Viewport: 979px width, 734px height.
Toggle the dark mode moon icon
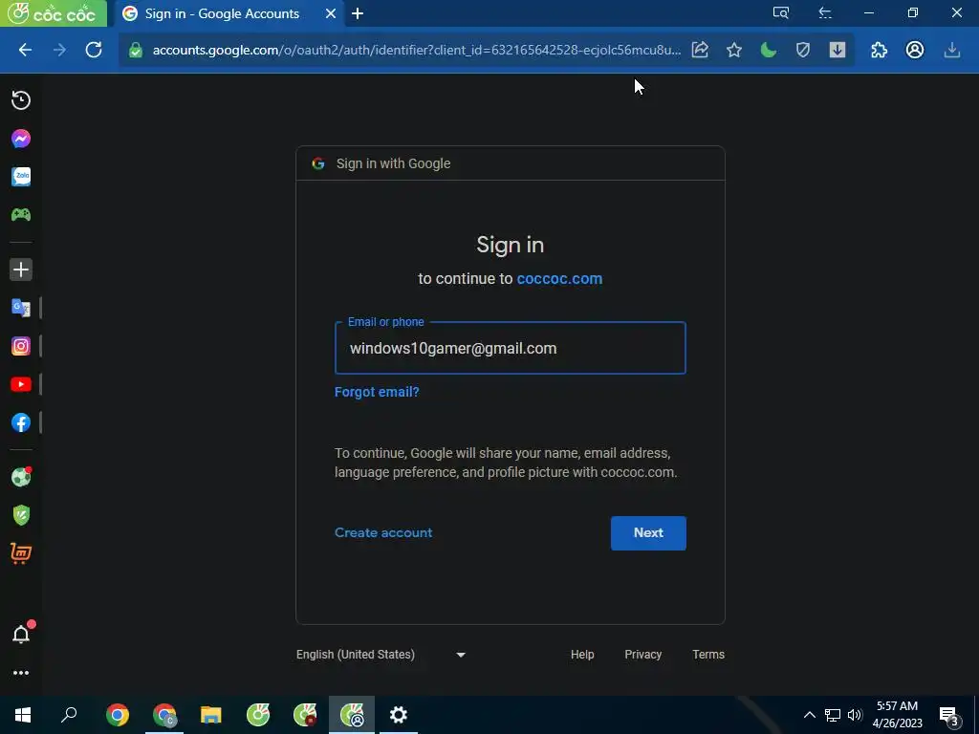[769, 50]
